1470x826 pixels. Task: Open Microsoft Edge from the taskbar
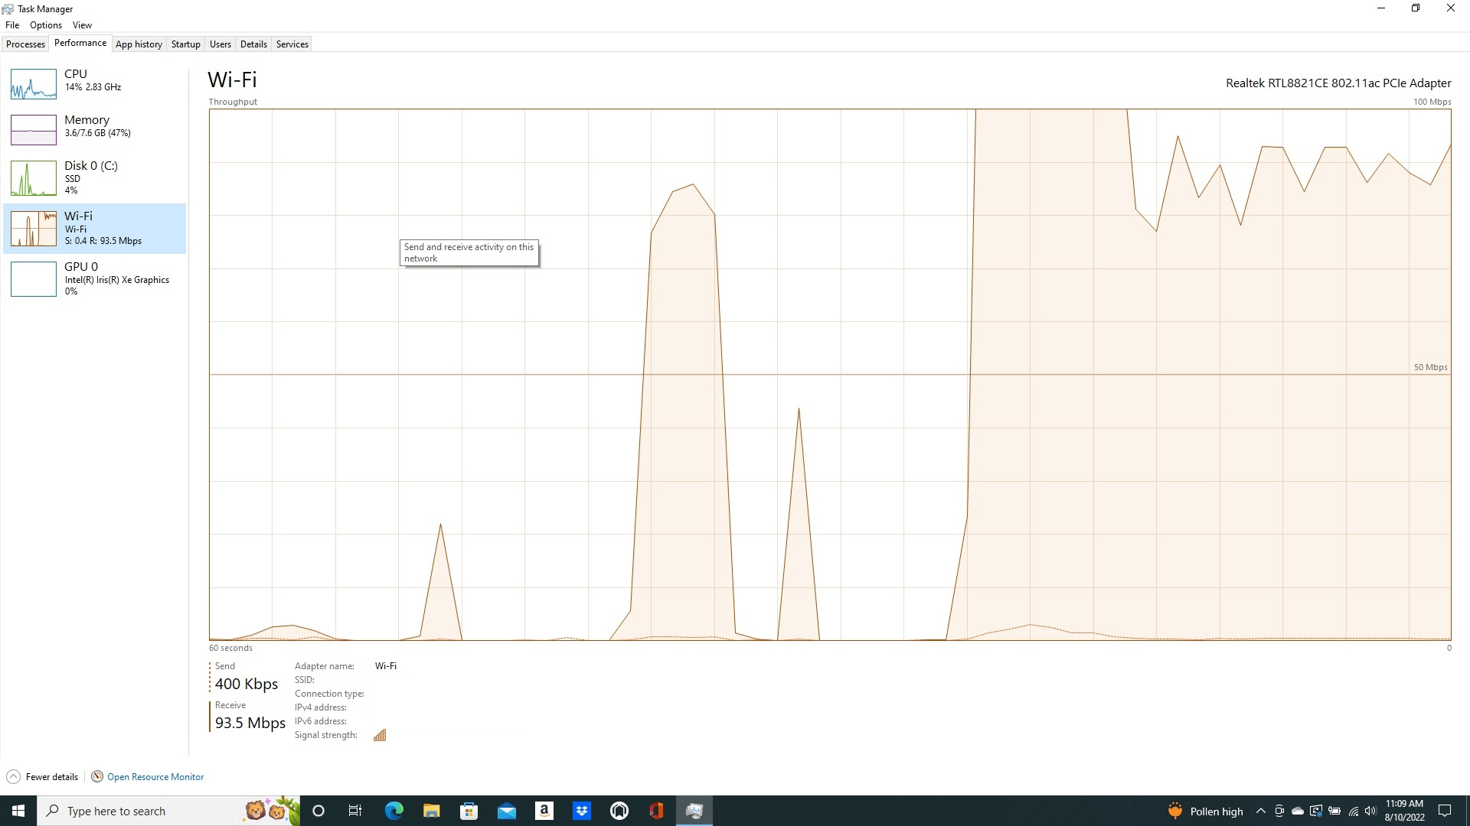click(394, 810)
